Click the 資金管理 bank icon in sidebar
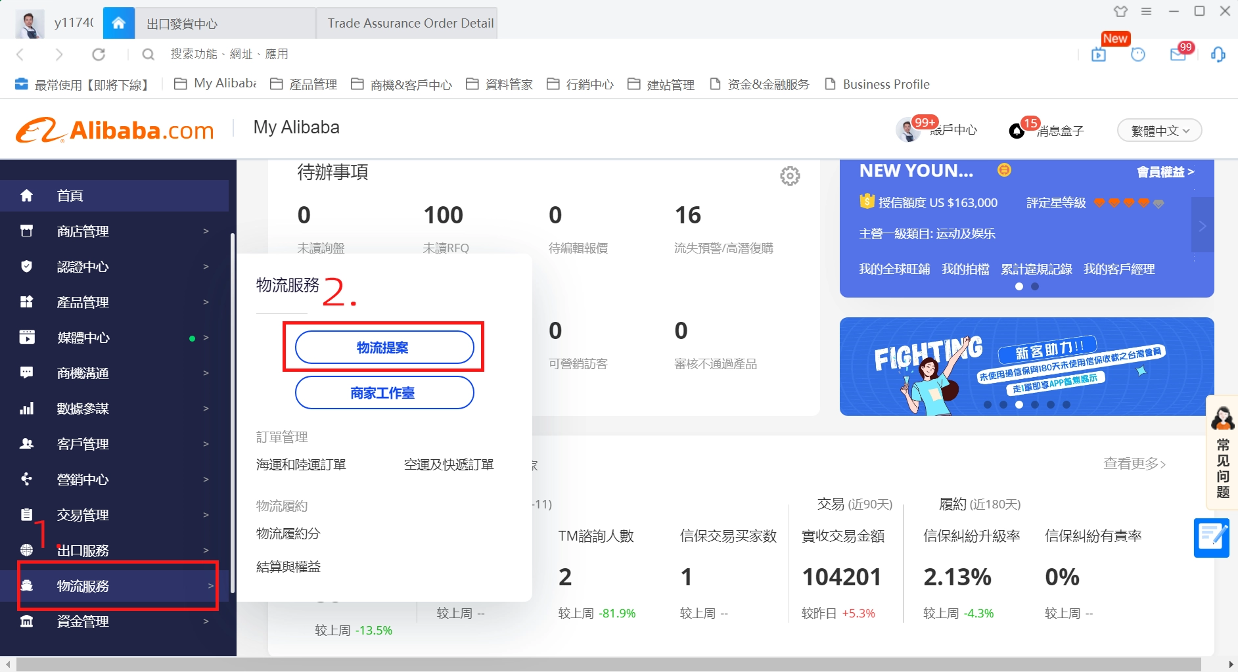 [27, 621]
